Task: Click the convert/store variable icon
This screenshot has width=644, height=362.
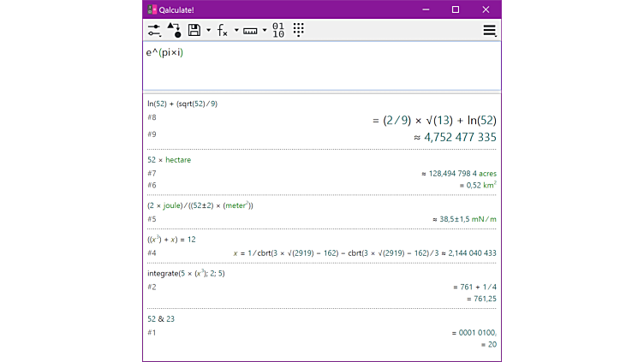Action: click(x=174, y=30)
